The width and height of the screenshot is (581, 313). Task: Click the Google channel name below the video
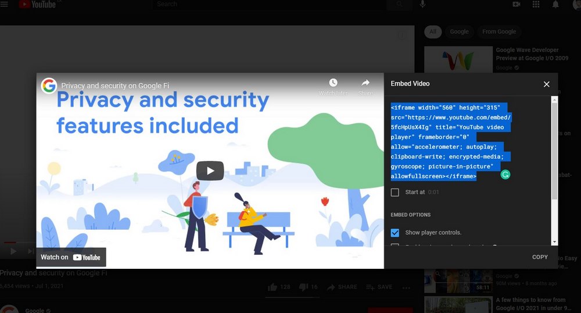click(x=35, y=311)
